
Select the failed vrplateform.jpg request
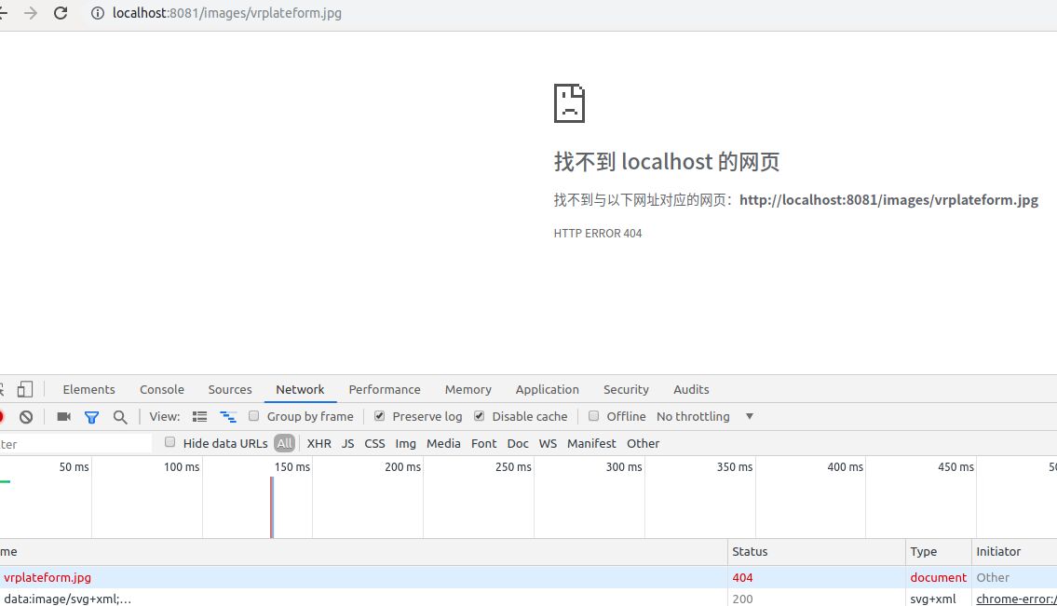[47, 577]
